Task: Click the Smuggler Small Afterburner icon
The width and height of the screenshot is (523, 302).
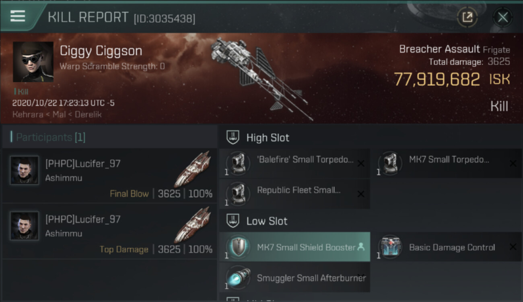Action: coord(238,277)
